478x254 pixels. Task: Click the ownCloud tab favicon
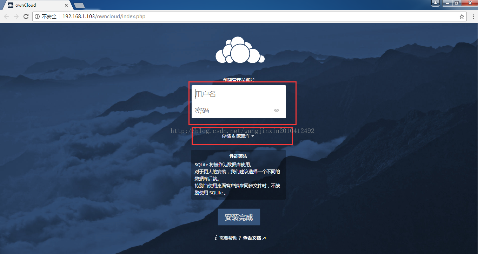tap(11, 5)
